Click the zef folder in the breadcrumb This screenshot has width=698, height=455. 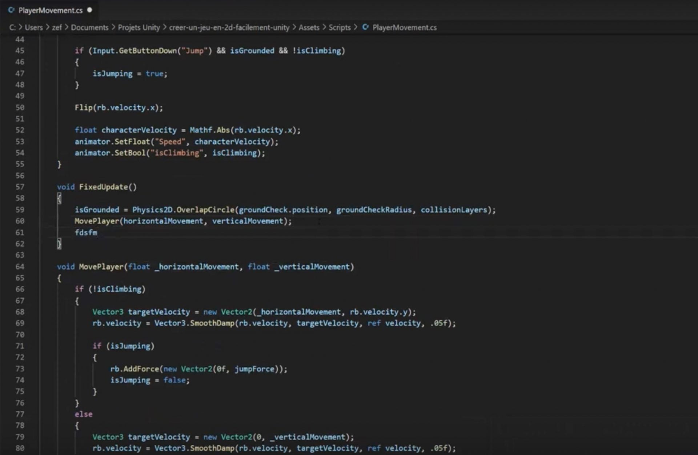click(x=57, y=27)
